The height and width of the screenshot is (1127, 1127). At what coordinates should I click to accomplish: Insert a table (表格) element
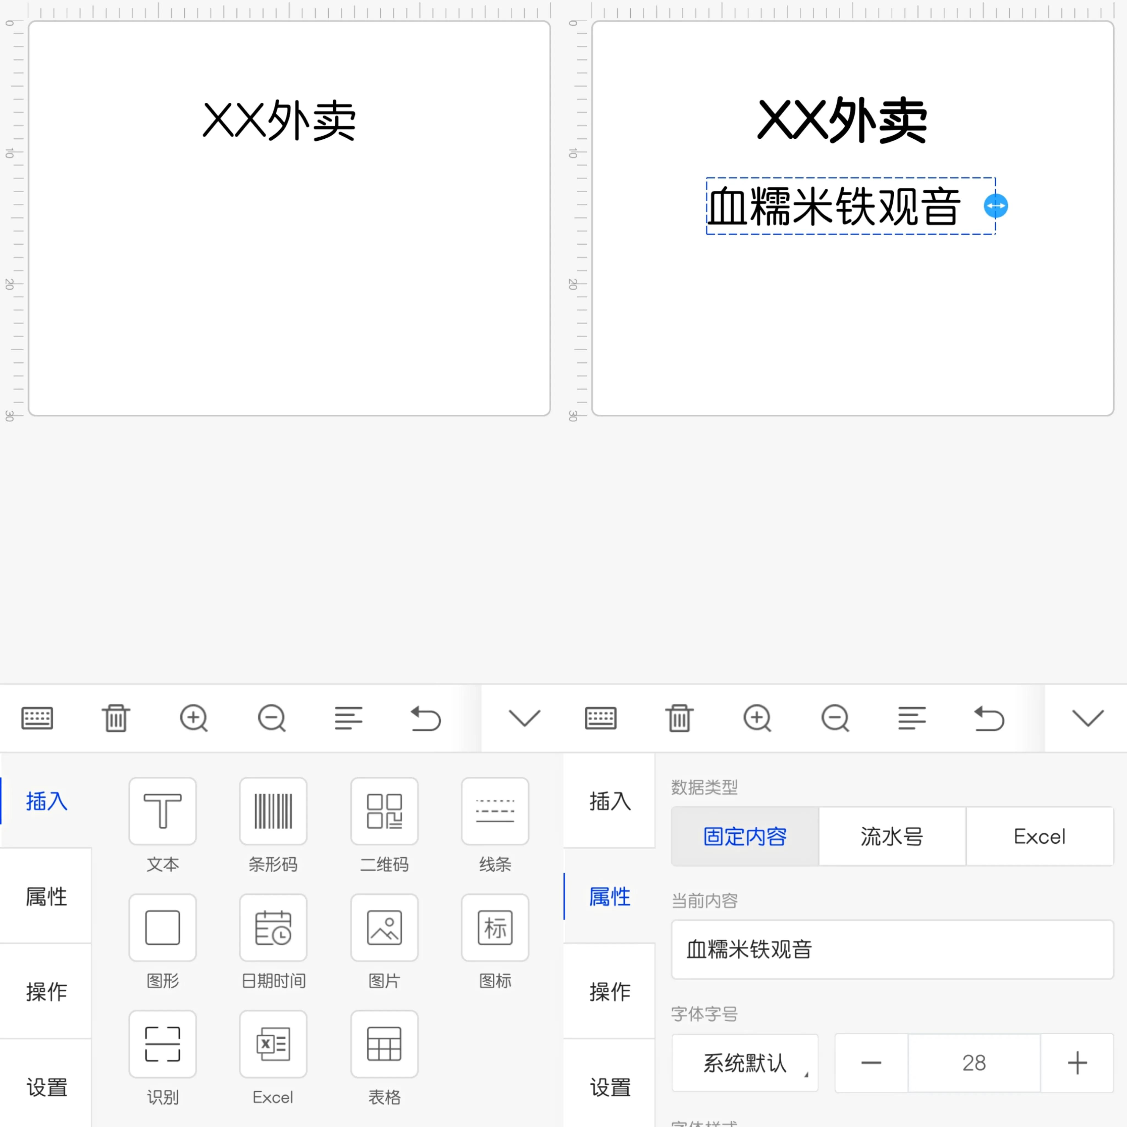point(384,1044)
